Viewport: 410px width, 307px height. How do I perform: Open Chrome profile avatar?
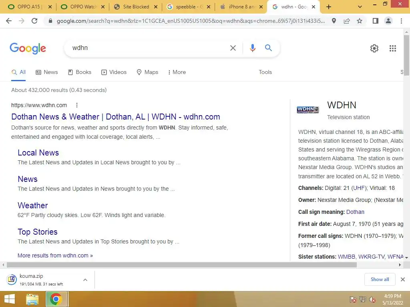388,21
